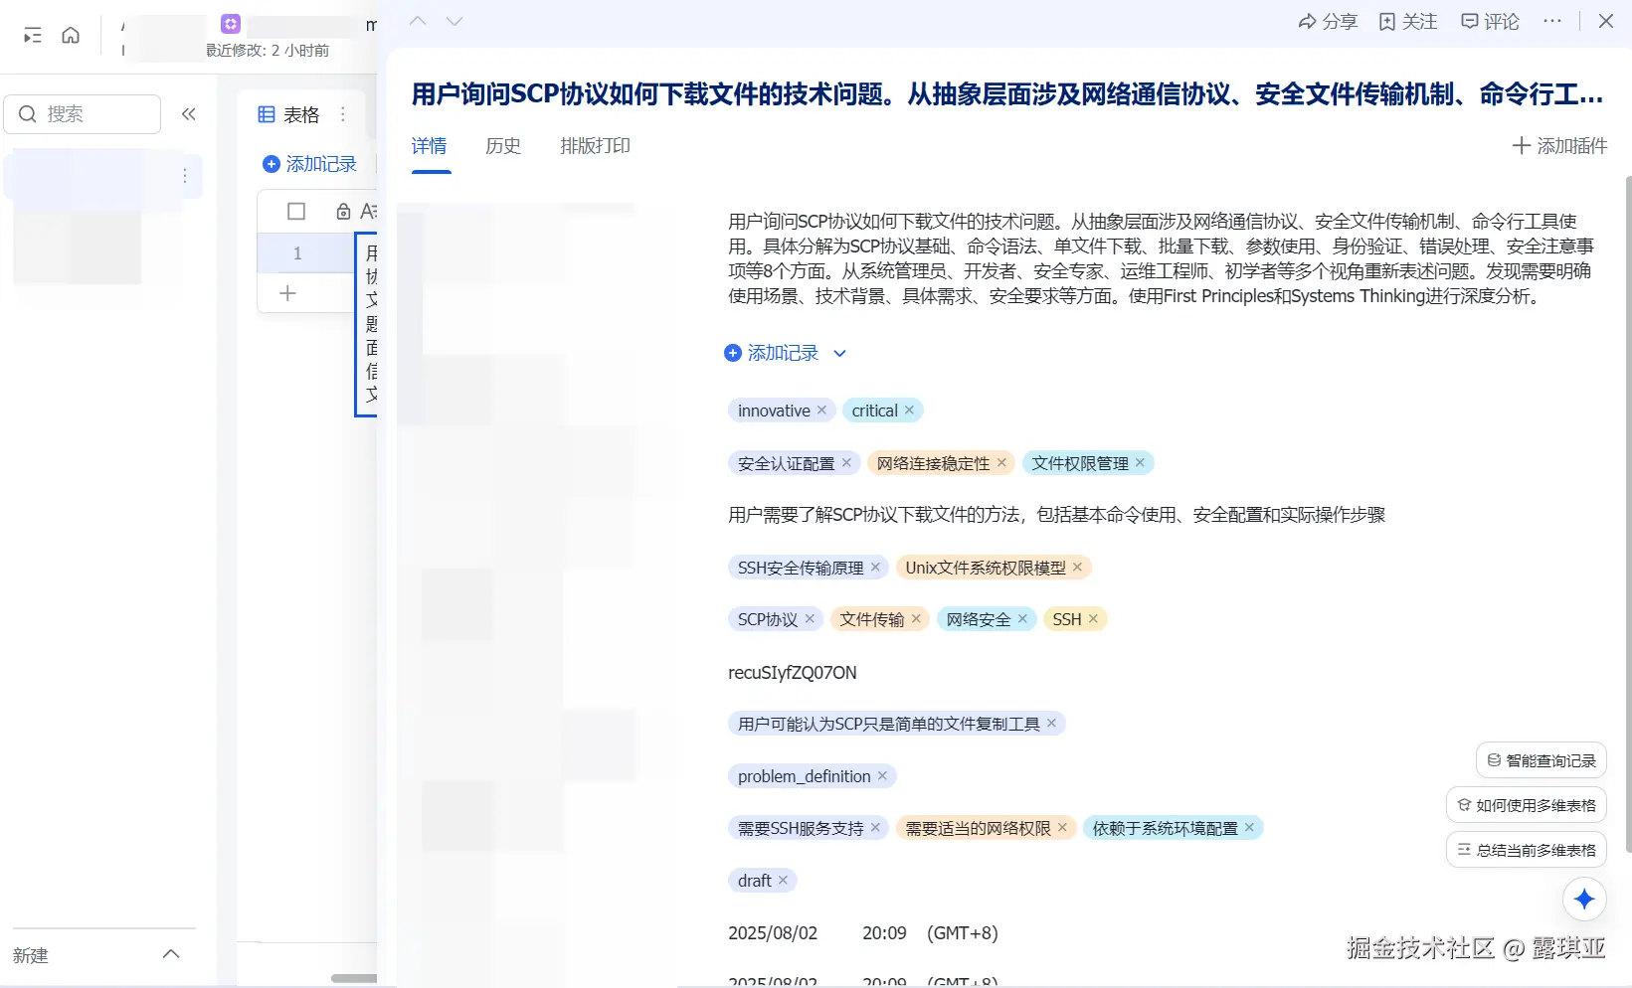Open the Comments (评论) button
Viewport: 1632px width, 988px height.
click(x=1490, y=21)
